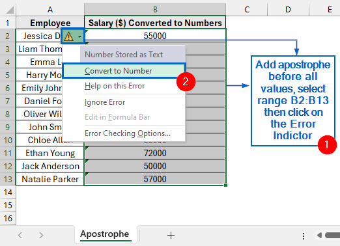Select row 14 header
The width and height of the screenshot is (340, 246).
coord(8,192)
